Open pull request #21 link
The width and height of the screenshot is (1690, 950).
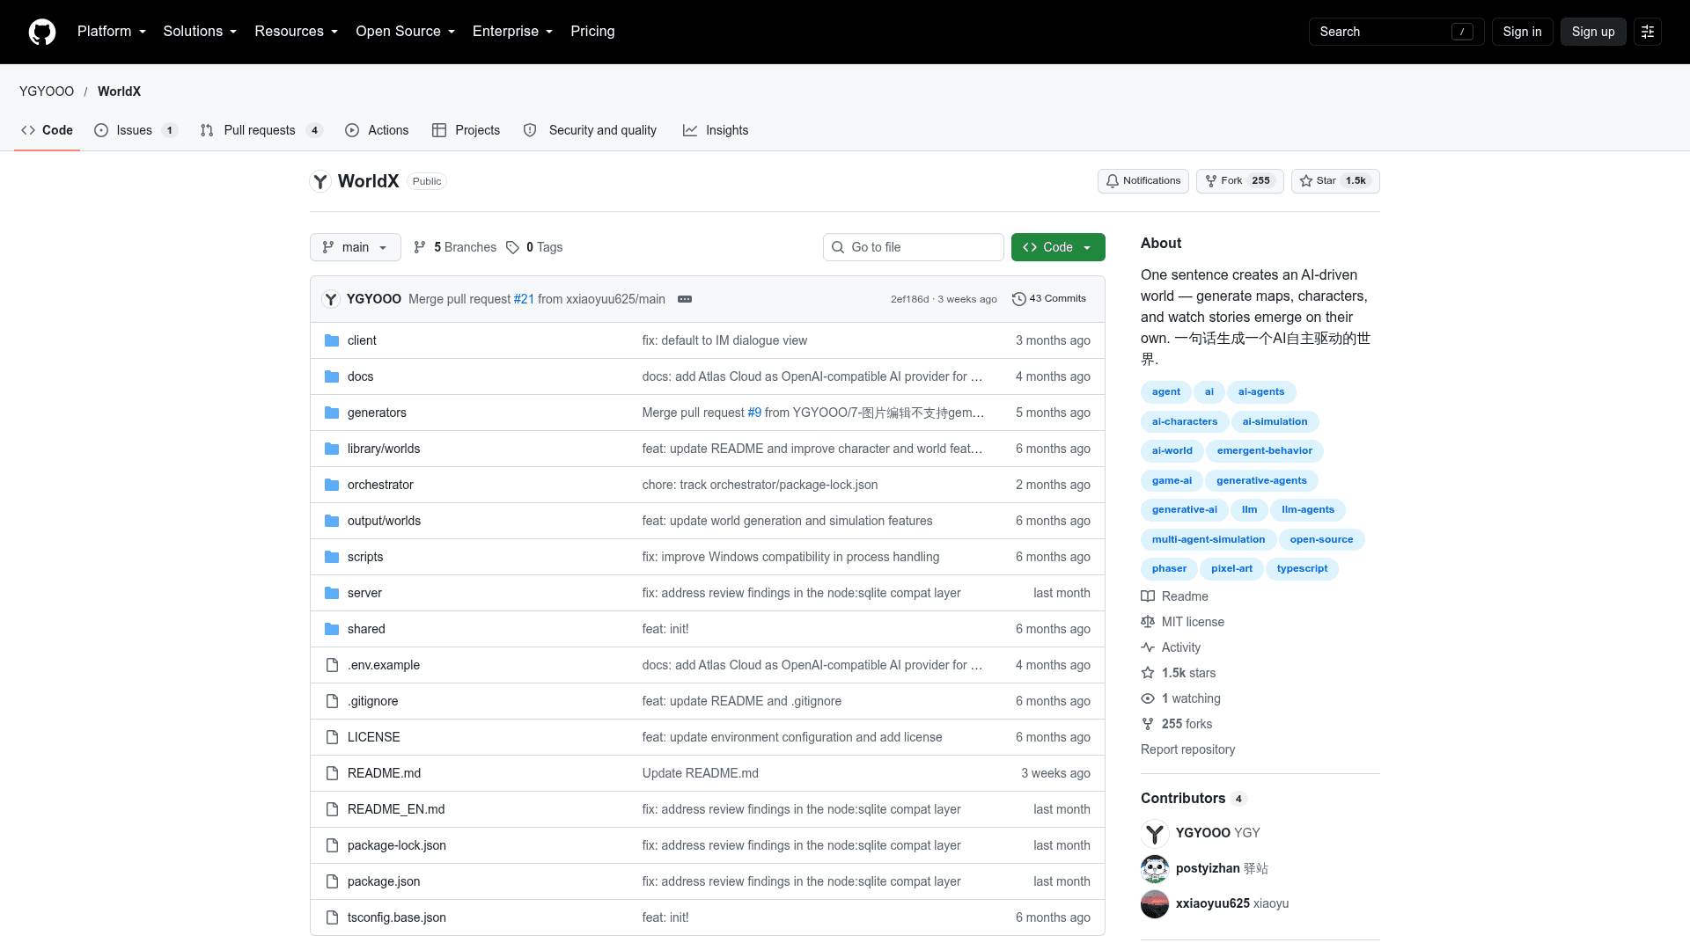(x=524, y=299)
